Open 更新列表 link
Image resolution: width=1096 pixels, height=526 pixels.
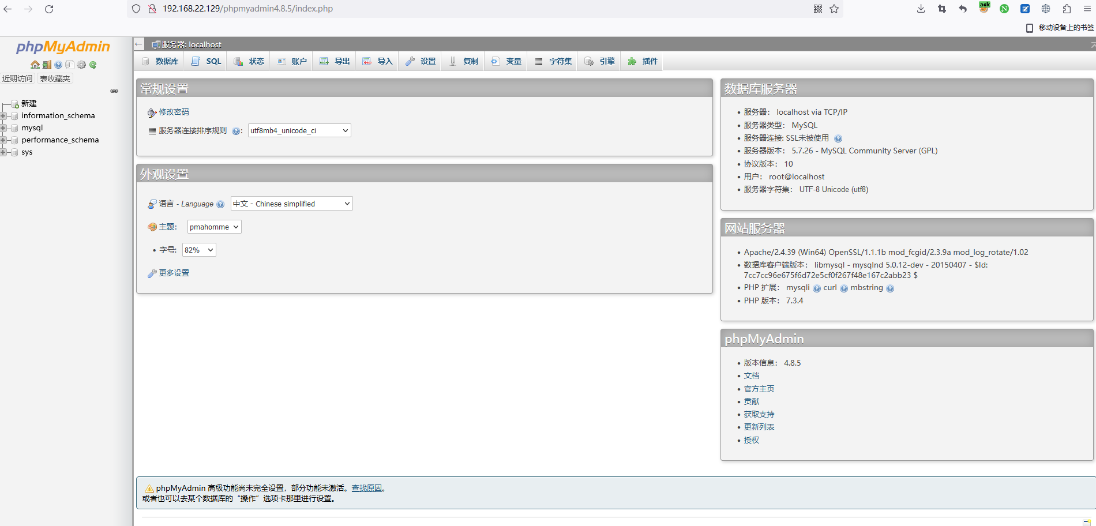759,427
